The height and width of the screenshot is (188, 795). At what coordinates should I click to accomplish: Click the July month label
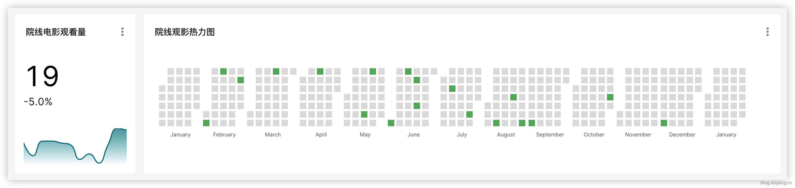462,135
